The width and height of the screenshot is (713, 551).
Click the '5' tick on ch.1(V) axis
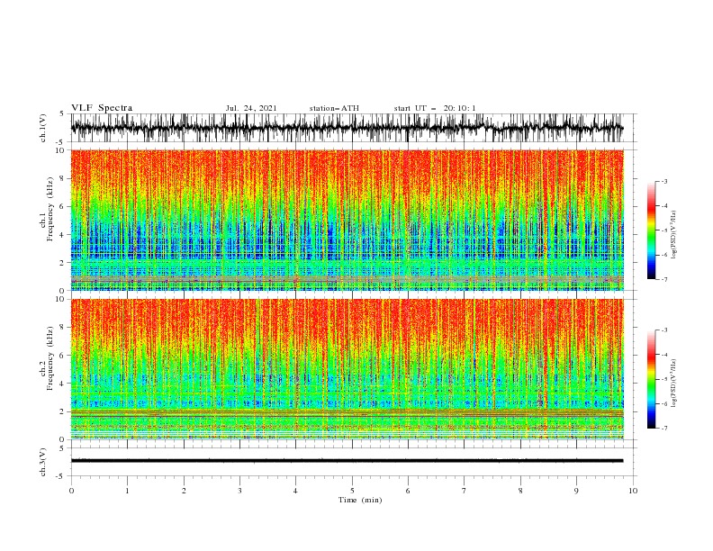pos(63,113)
